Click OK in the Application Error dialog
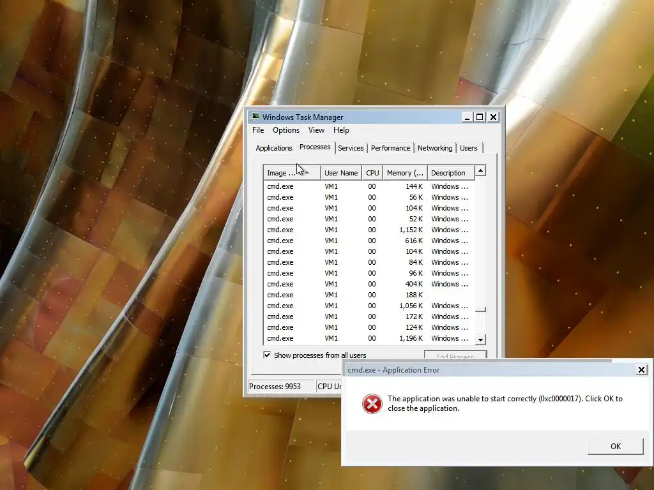The height and width of the screenshot is (490, 654). [x=615, y=446]
